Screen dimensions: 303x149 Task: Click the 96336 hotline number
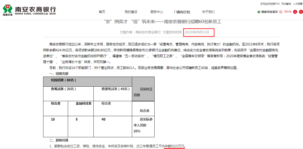point(288,12)
